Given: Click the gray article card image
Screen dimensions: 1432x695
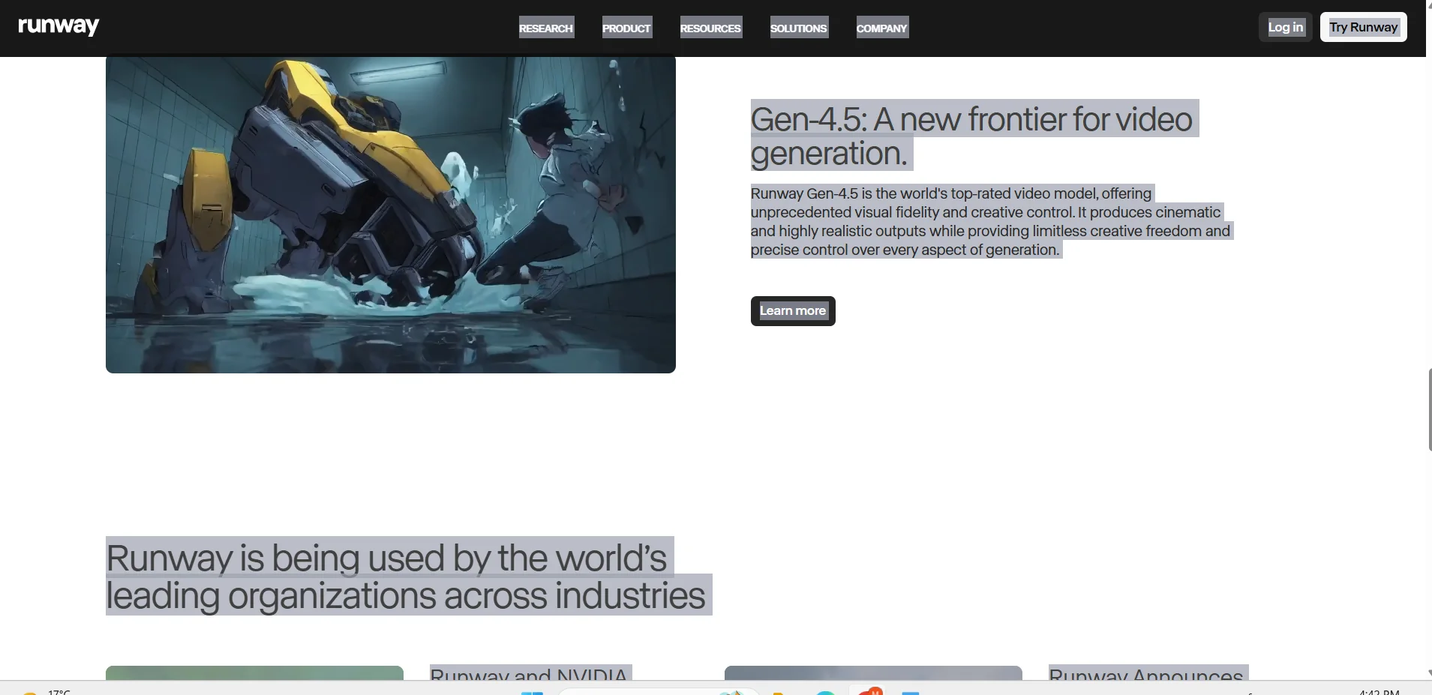Looking at the screenshot, I should [872, 673].
